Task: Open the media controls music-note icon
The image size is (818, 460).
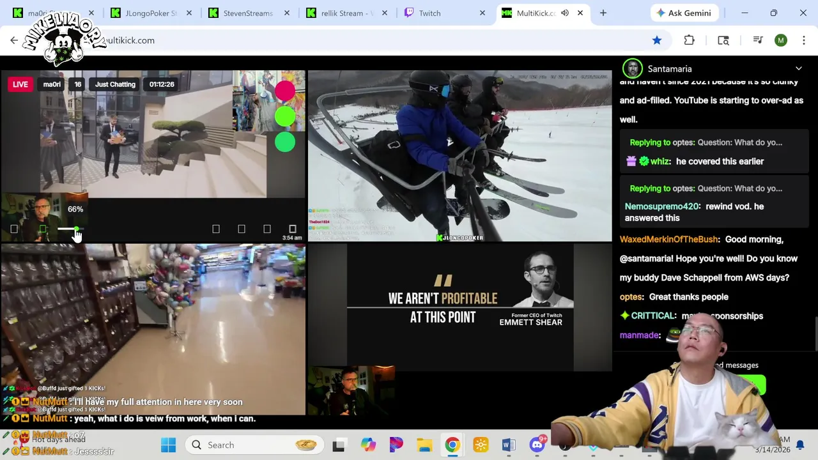Action: tap(758, 40)
